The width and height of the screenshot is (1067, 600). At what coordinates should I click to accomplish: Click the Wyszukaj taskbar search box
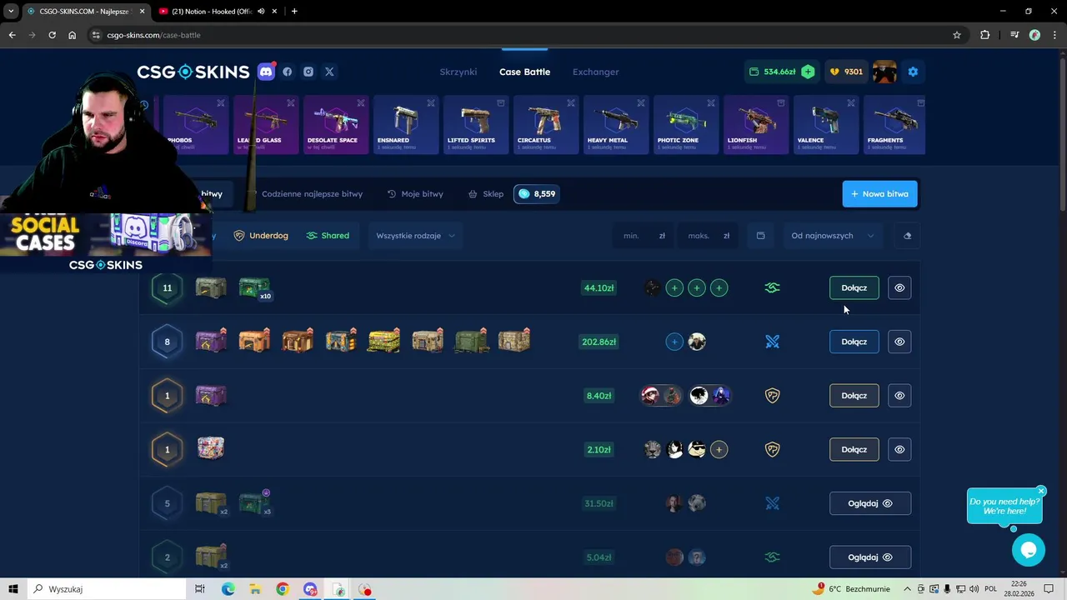107,589
